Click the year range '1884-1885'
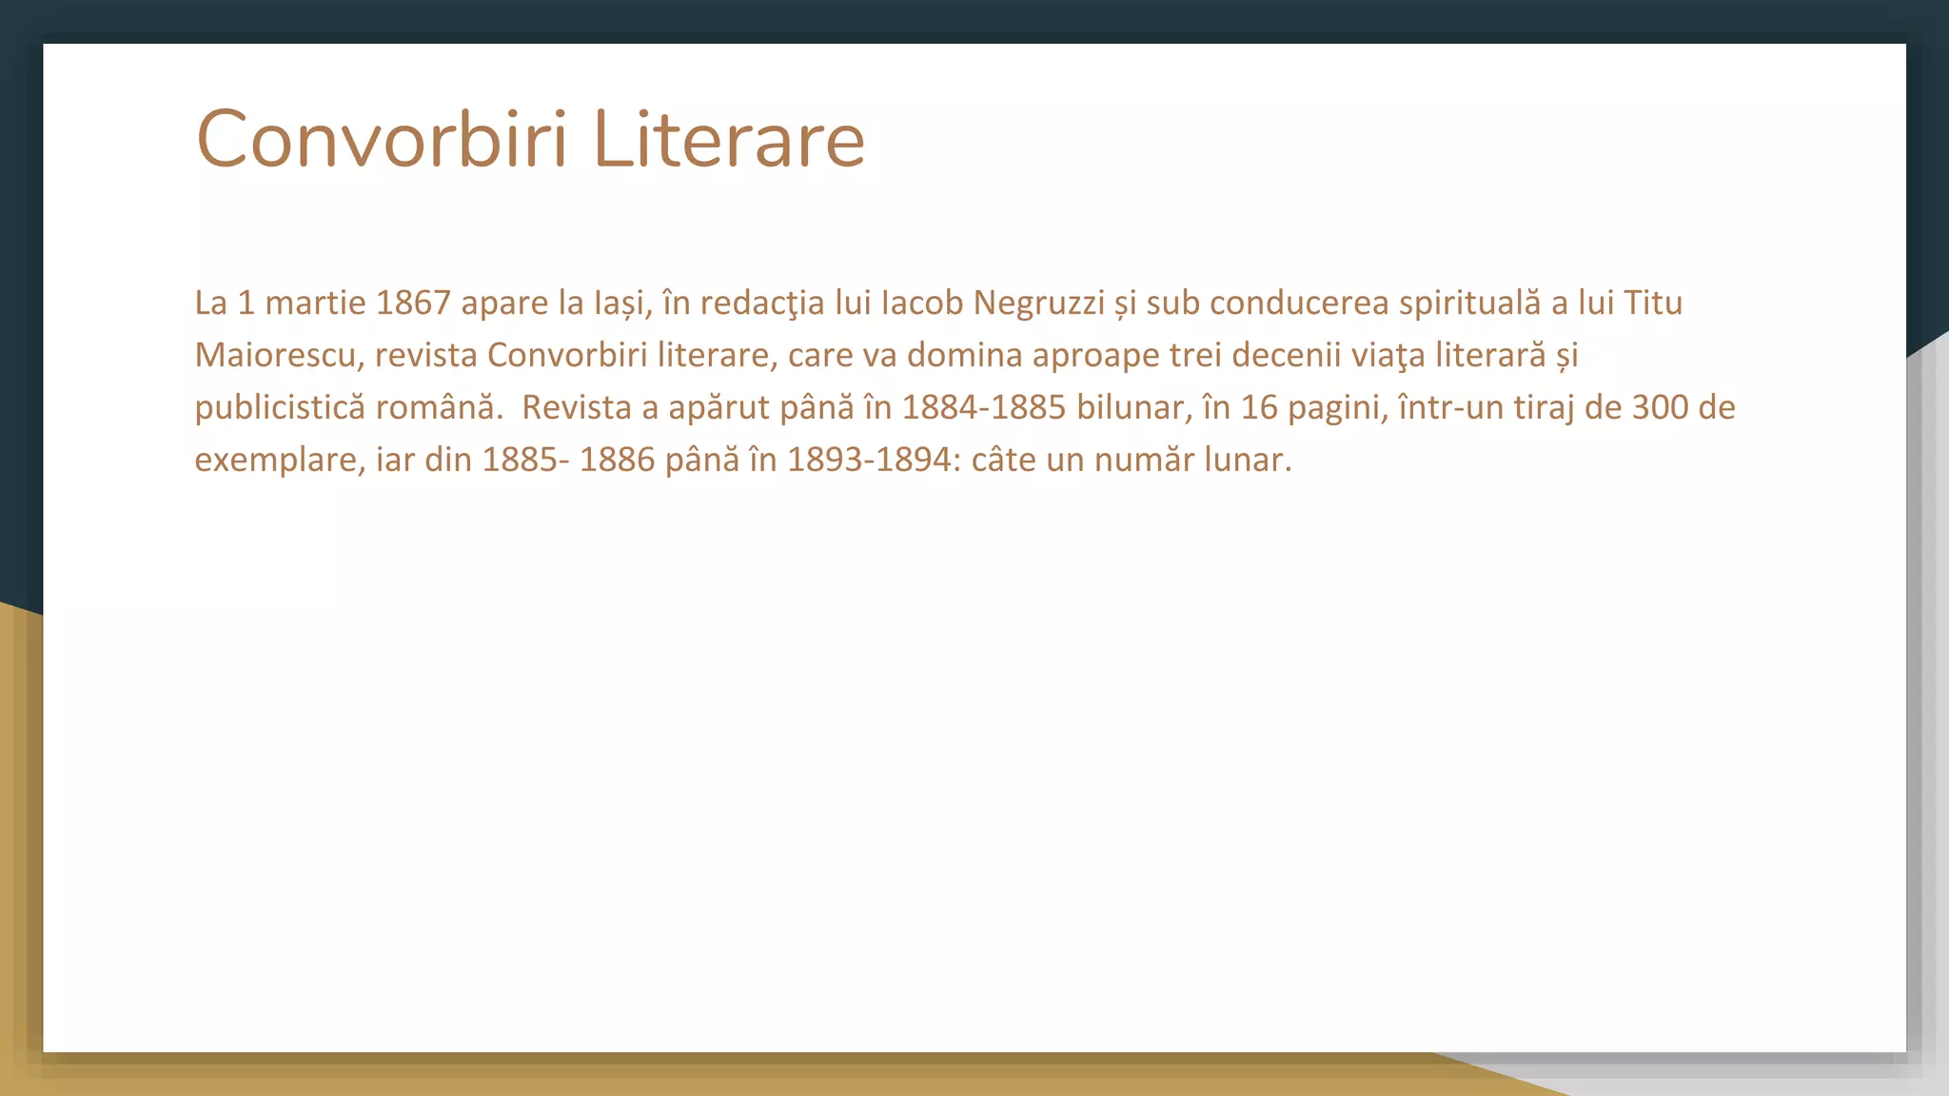Image resolution: width=1949 pixels, height=1096 pixels. pyautogui.click(x=983, y=407)
